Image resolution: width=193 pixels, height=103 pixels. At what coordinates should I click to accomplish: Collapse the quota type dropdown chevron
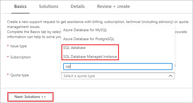tap(171, 76)
